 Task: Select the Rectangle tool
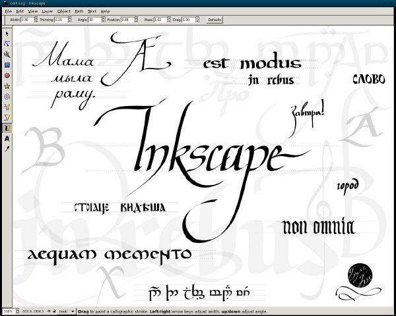(7, 65)
